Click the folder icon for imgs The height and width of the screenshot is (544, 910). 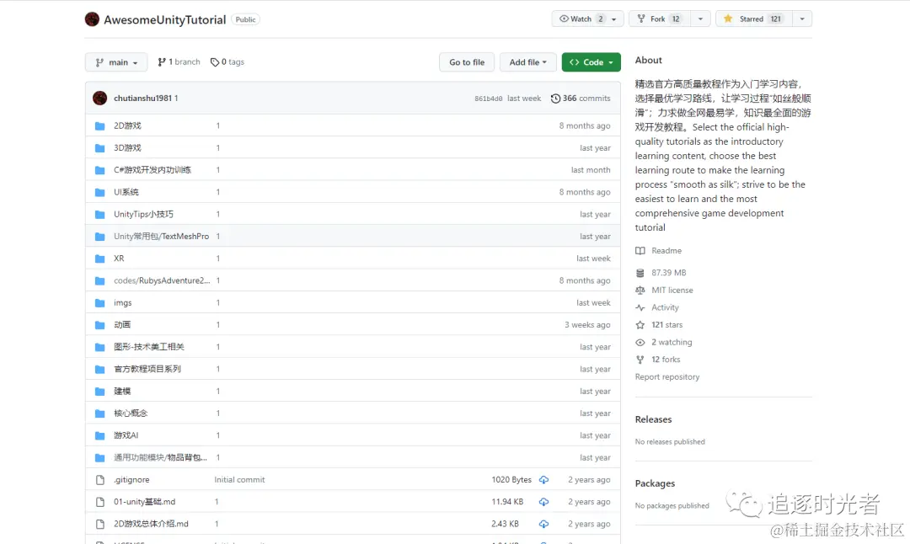(99, 303)
